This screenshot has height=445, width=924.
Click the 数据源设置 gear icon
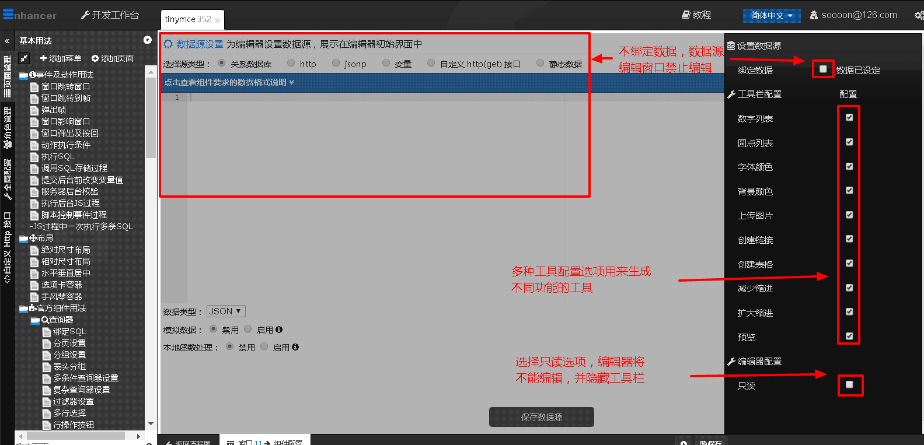(168, 44)
